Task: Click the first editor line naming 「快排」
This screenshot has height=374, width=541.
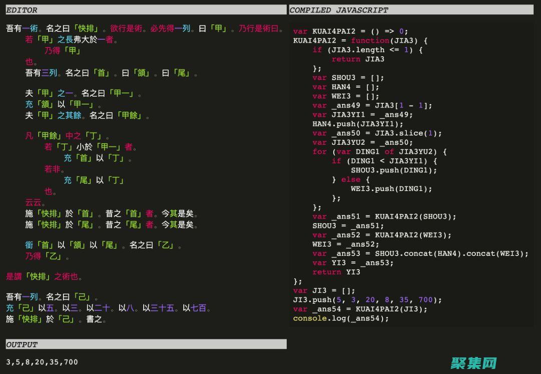Action: [145, 29]
